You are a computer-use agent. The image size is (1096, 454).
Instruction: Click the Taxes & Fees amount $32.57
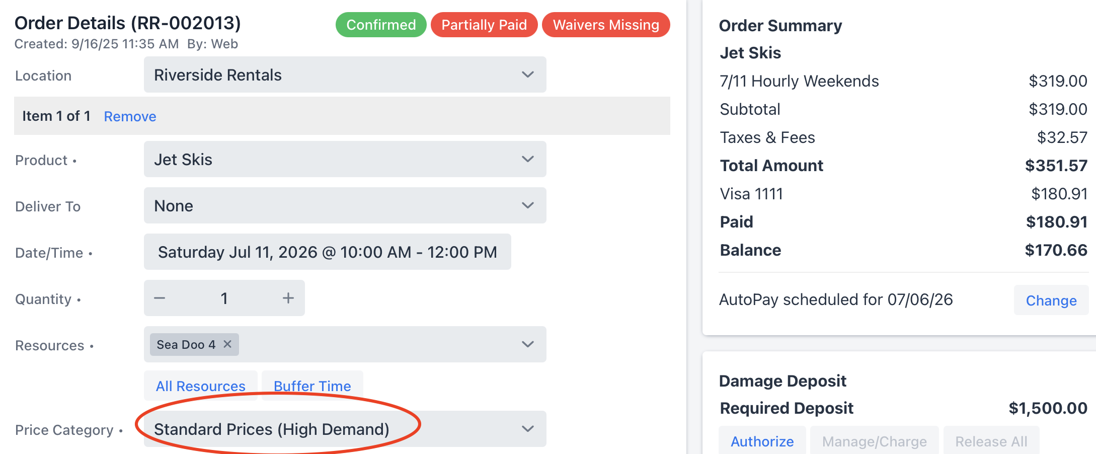click(1062, 137)
